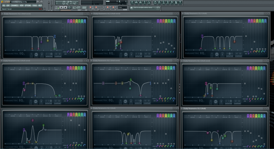Screen dimensions: 274x149
Task: Click the news download arrow icon
Action: point(158,8)
